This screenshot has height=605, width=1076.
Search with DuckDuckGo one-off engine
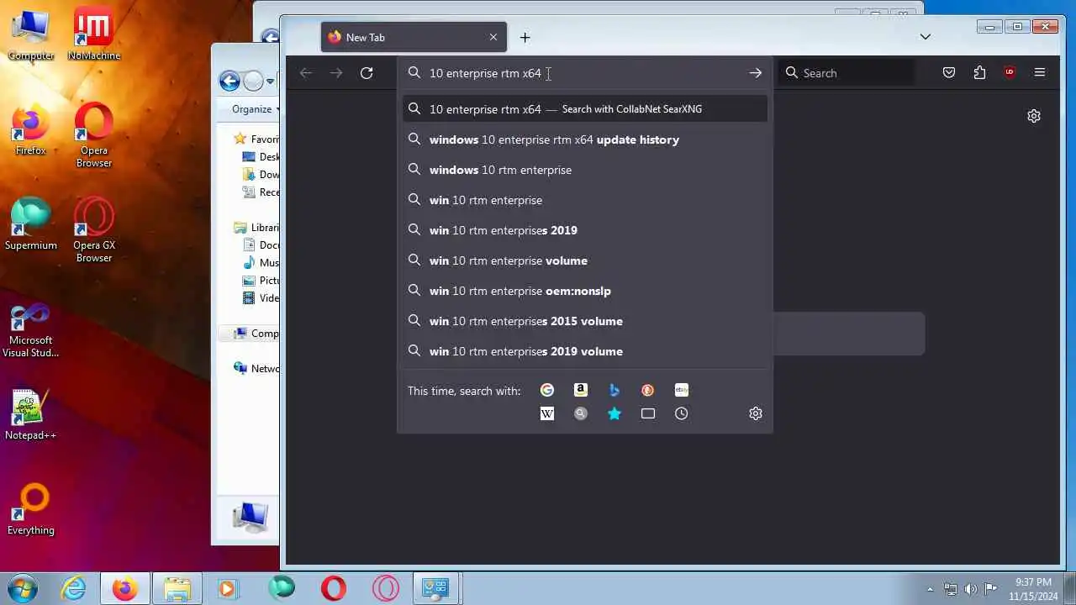[648, 390]
